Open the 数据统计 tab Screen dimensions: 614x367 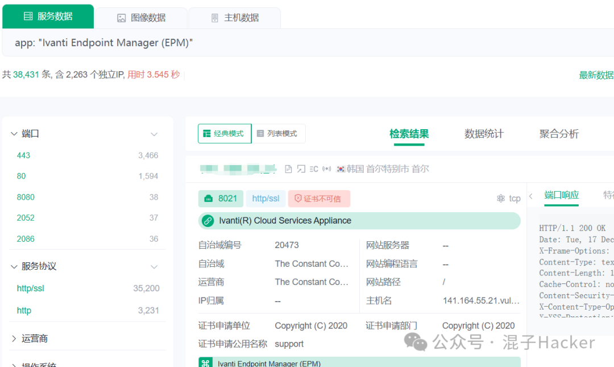tap(484, 134)
